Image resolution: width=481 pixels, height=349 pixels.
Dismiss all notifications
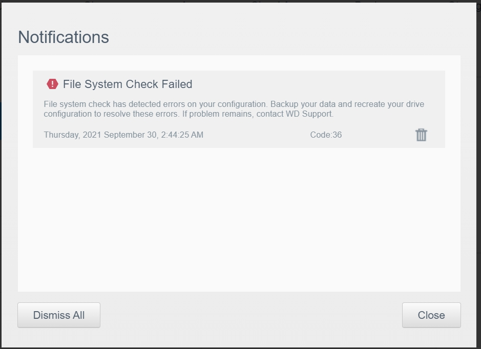click(x=59, y=315)
